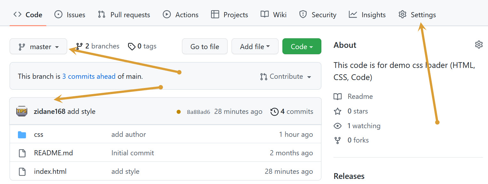Open the index.html file
Image resolution: width=488 pixels, height=184 pixels.
tap(50, 172)
